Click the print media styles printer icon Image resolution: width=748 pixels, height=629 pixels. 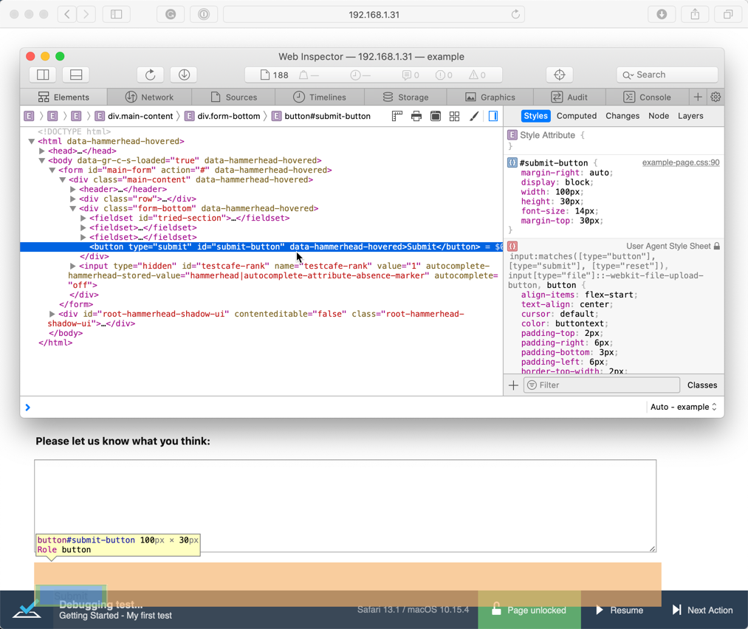point(416,116)
